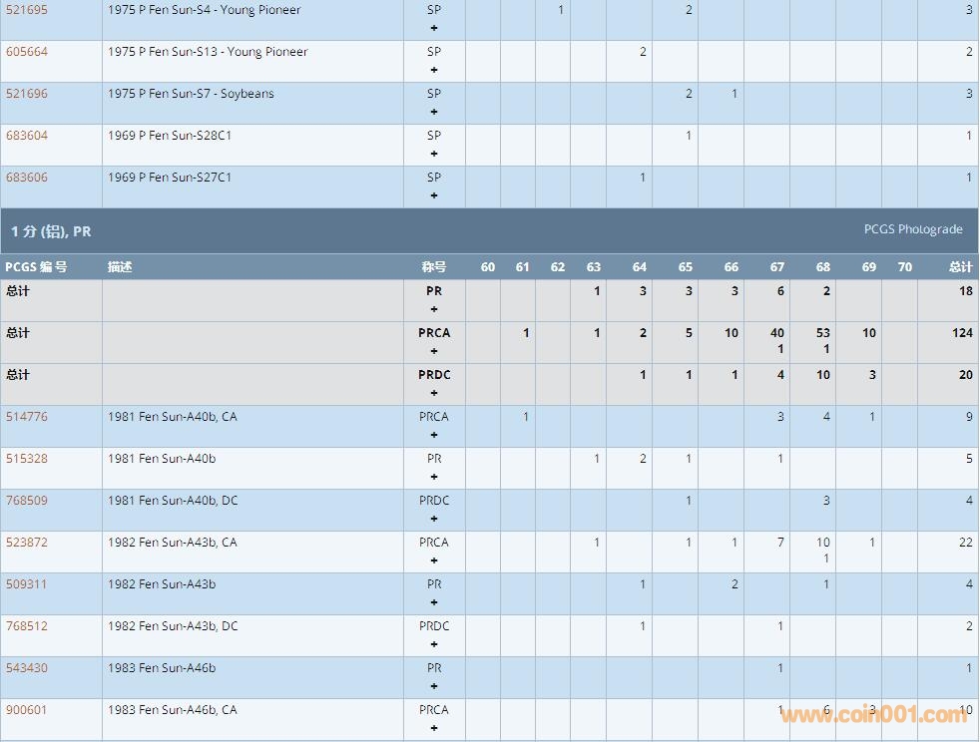The height and width of the screenshot is (742, 980).
Task: Click the PCGS 编号 column header
Action: (36, 267)
